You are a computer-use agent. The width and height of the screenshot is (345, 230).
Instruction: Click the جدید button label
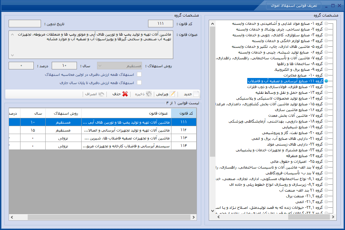tap(188, 94)
